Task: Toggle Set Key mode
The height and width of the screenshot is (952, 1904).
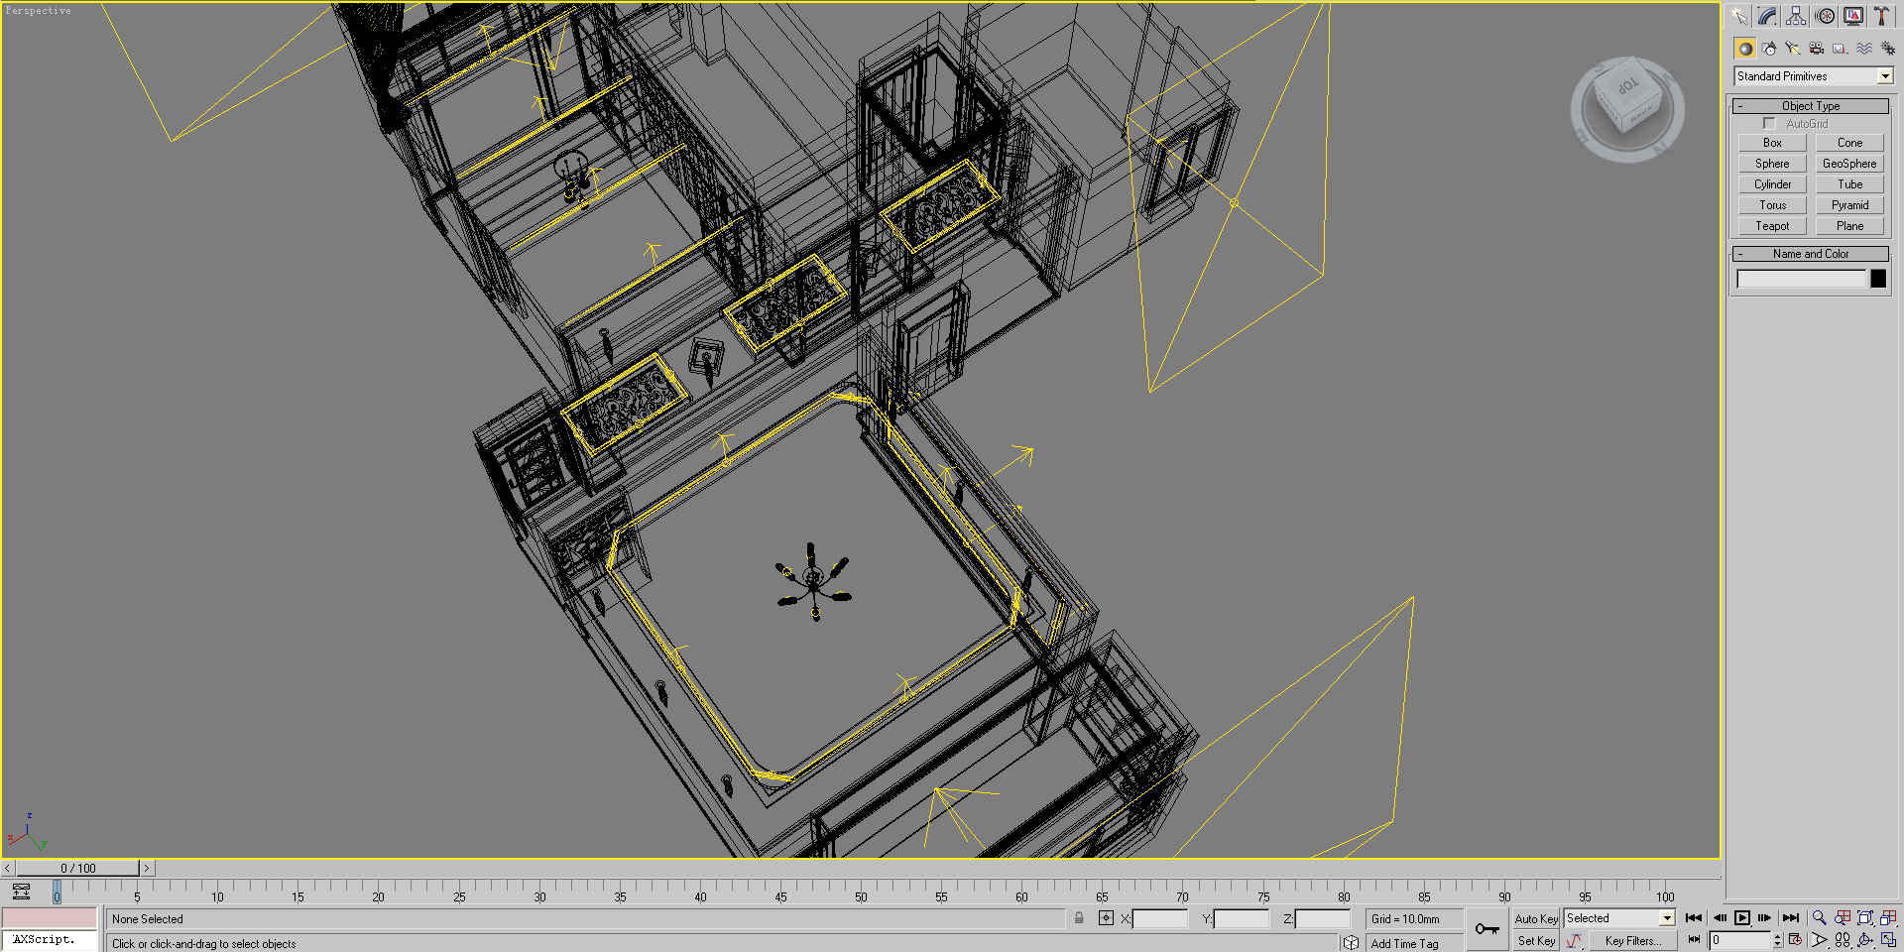Action: click(1536, 941)
